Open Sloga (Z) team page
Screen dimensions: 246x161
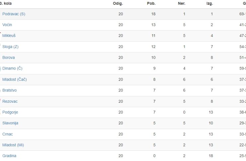pyautogui.click(x=10, y=47)
